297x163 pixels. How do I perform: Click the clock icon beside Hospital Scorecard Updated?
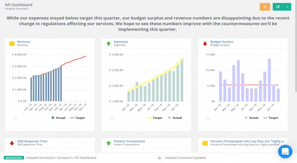pyautogui.click(x=159, y=158)
